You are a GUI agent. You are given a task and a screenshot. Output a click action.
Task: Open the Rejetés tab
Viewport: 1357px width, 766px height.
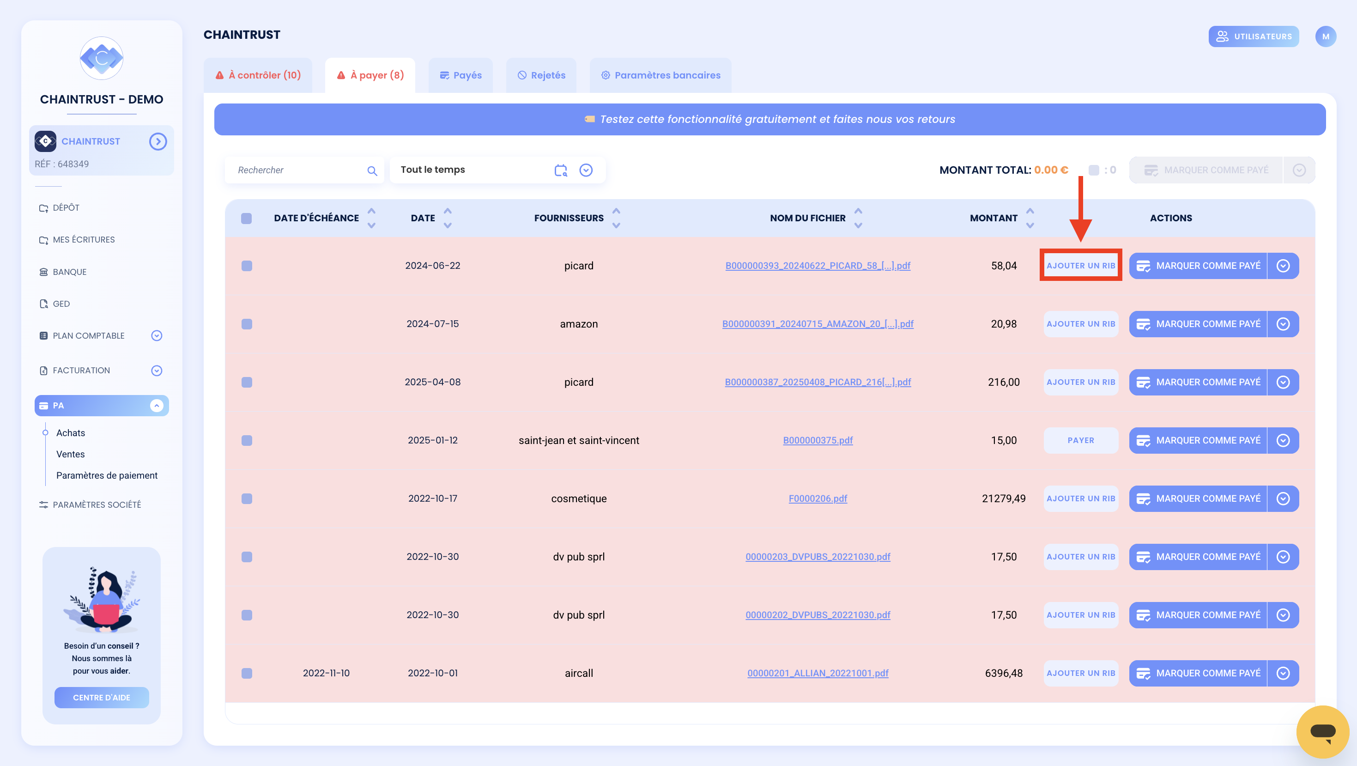click(541, 75)
